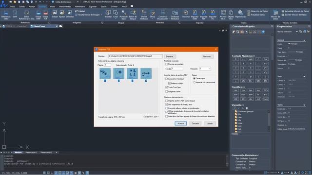
Task: Open Editor de bloque tool
Action: (133, 15)
